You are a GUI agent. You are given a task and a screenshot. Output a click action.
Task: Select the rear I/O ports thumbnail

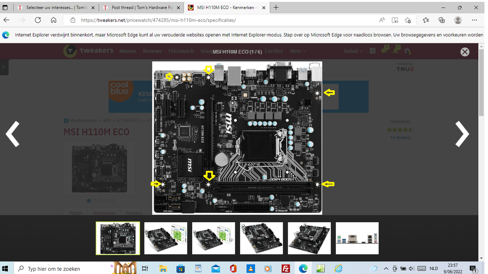click(357, 238)
